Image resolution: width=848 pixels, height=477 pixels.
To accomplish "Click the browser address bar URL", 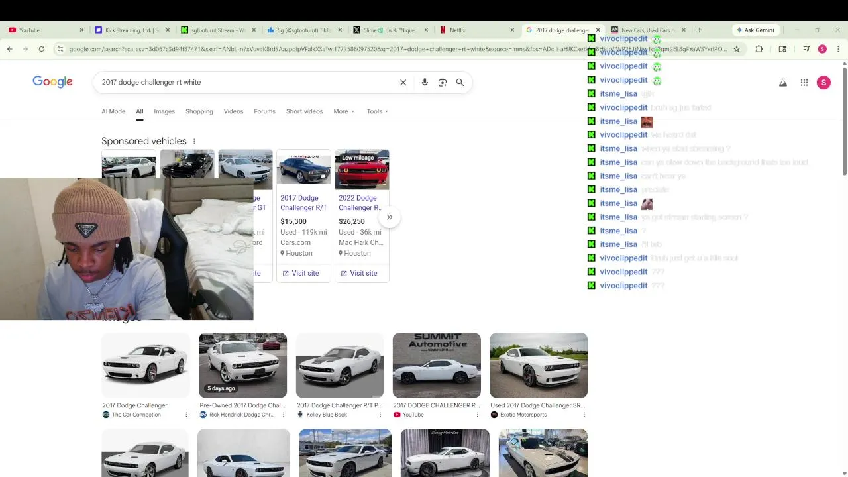I will point(397,49).
